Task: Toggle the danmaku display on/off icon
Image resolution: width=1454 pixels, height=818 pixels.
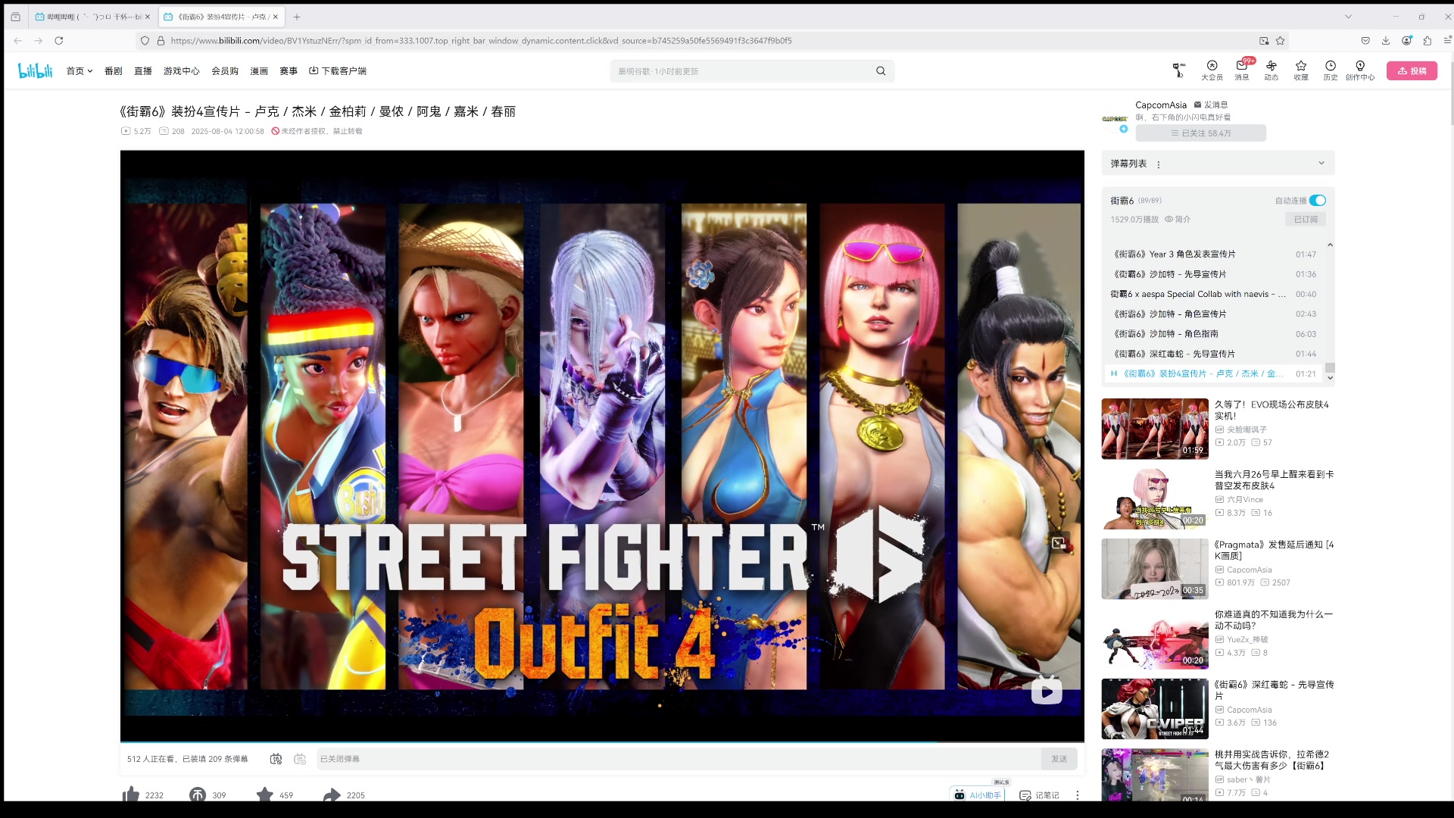Action: (276, 759)
